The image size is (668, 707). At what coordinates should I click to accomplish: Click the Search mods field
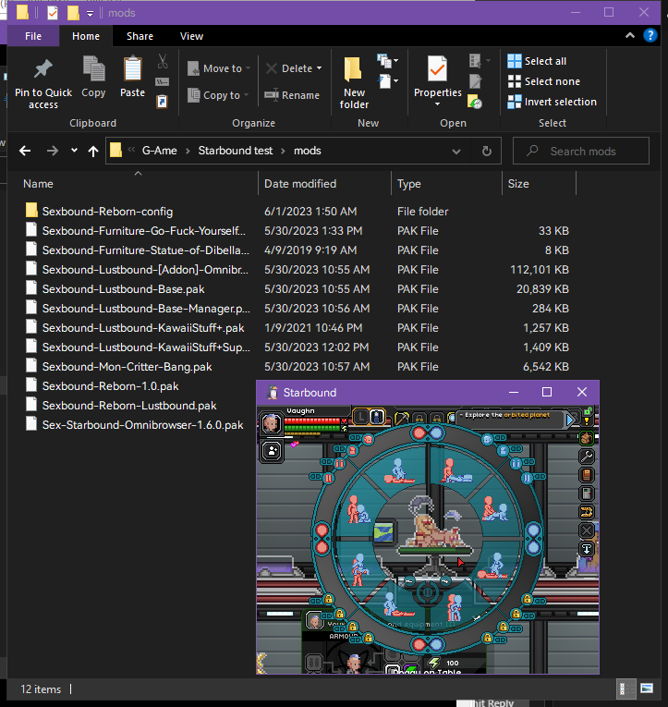tap(581, 151)
